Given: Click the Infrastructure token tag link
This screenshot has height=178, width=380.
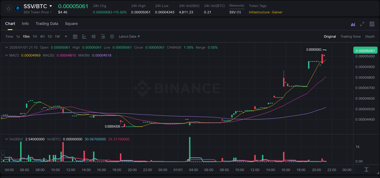Looking at the screenshot, I should point(259,12).
